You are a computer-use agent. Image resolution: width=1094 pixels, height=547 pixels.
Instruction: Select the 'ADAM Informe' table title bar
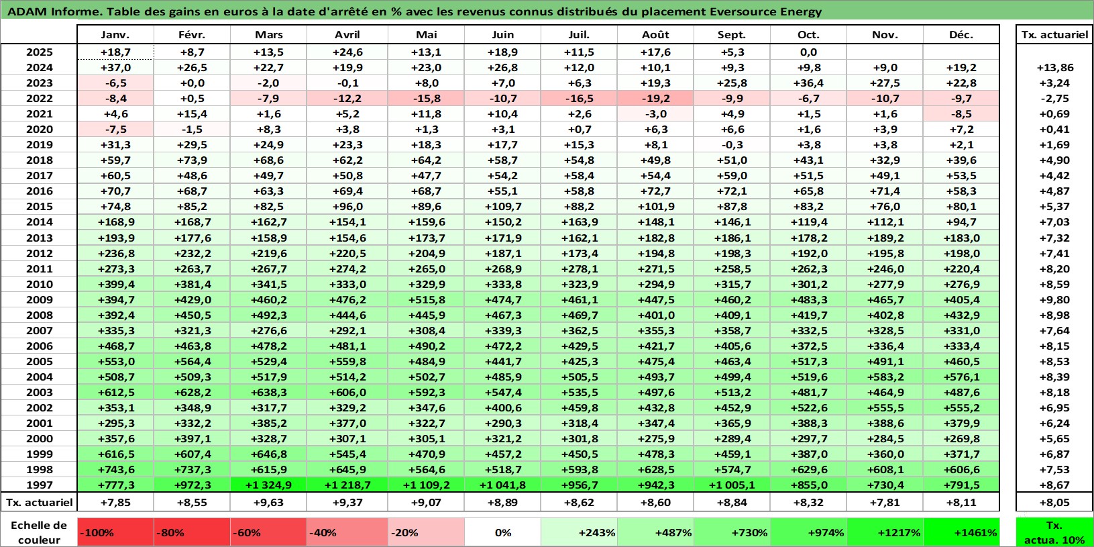tap(547, 11)
